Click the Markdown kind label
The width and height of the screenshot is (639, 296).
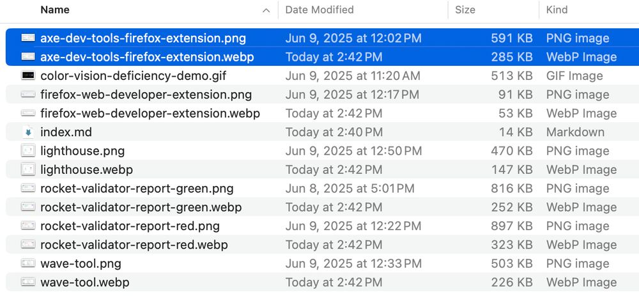[x=576, y=132]
